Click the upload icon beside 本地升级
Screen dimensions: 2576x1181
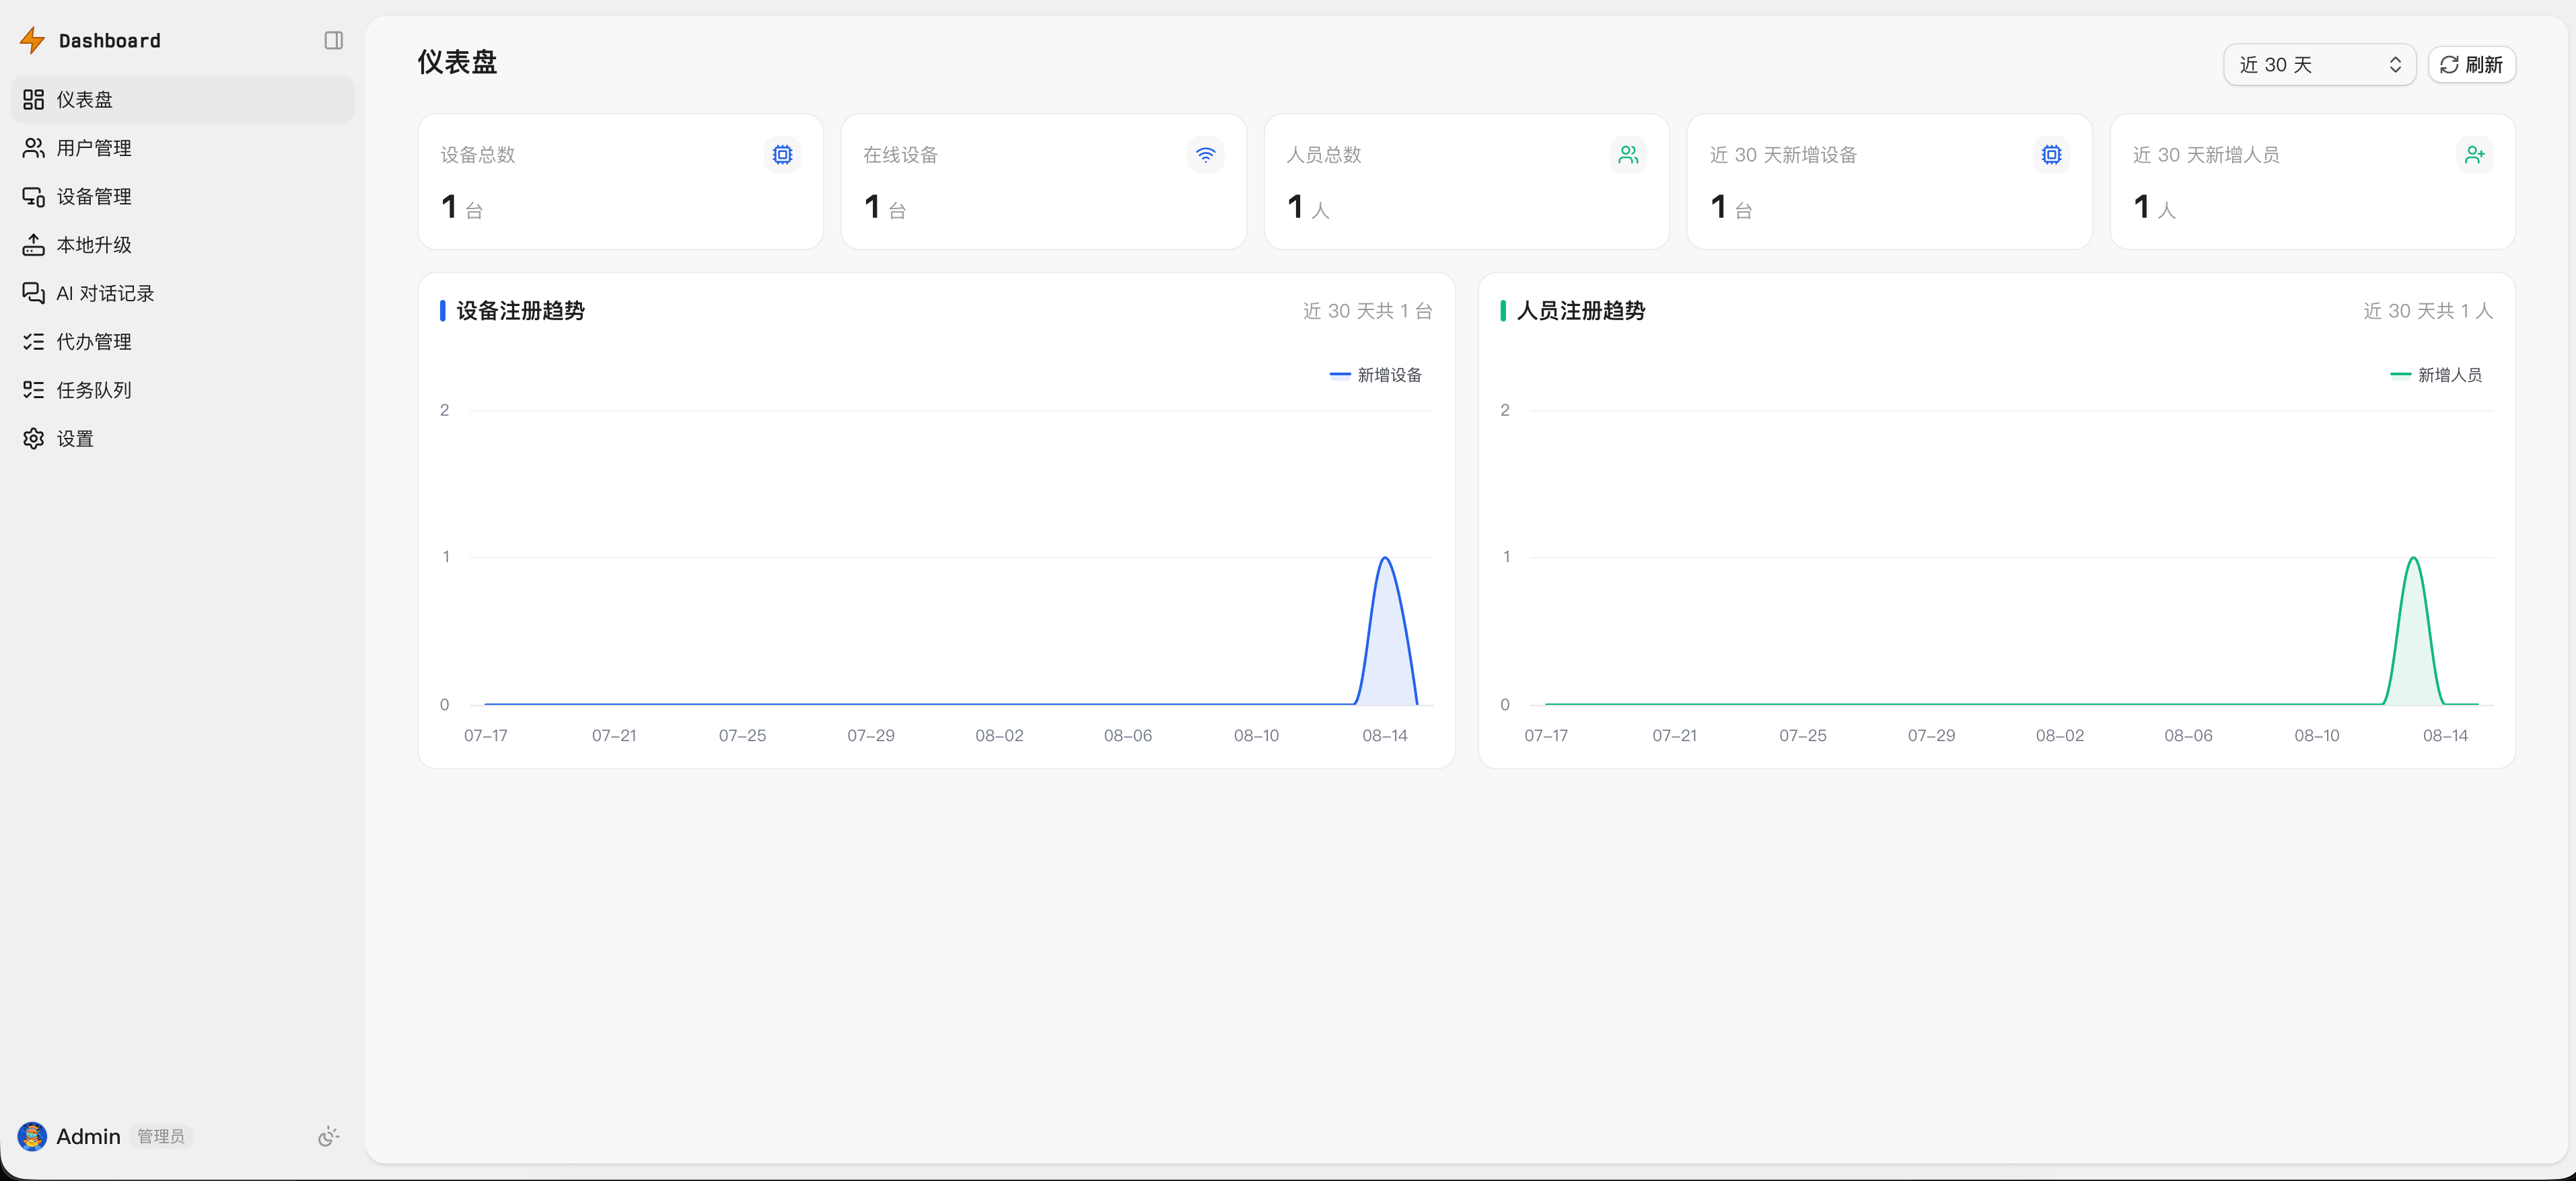coord(34,245)
